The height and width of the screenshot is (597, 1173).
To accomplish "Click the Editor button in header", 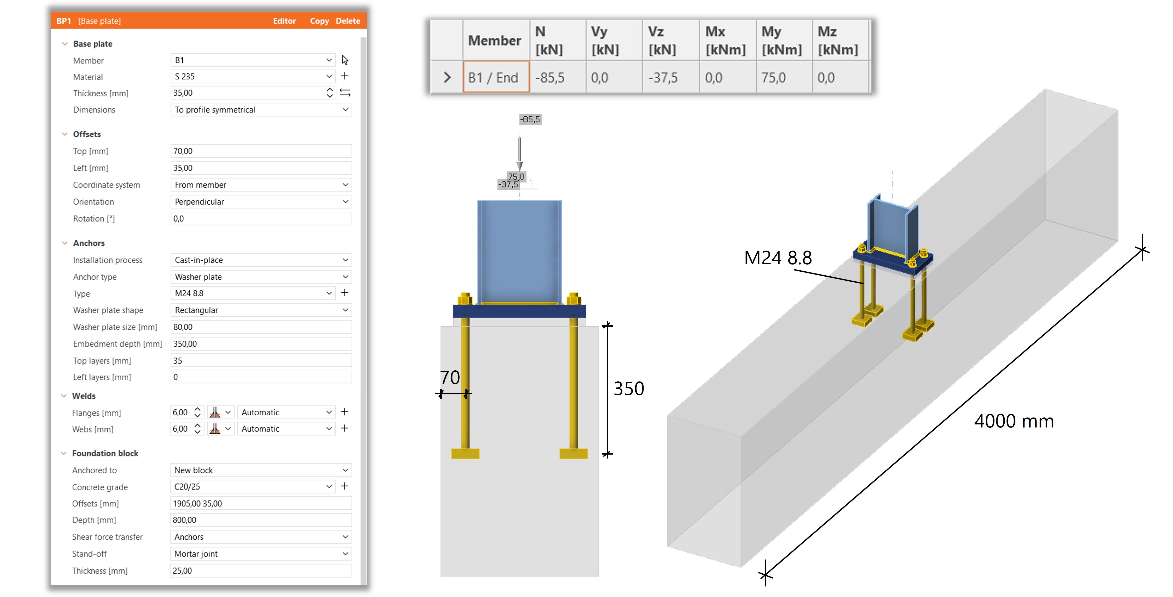I will click(284, 21).
